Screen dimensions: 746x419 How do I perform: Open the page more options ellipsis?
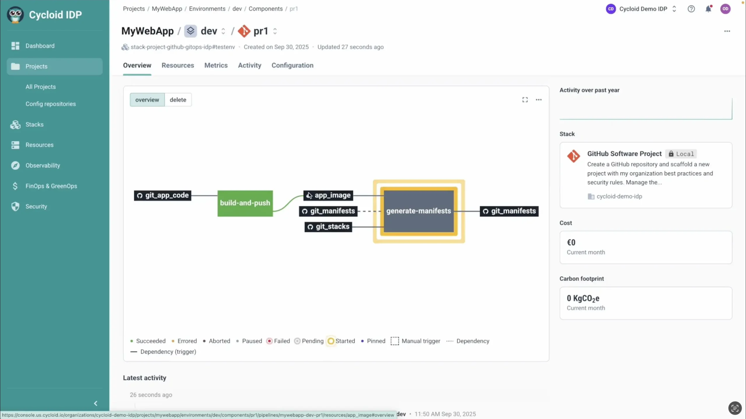pos(727,31)
